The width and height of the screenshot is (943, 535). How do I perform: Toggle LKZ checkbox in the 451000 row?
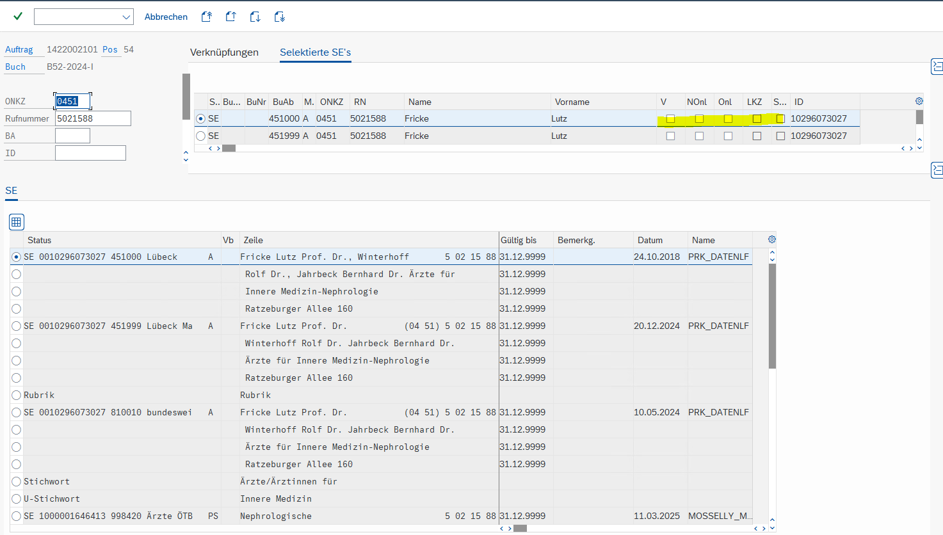[x=757, y=118]
